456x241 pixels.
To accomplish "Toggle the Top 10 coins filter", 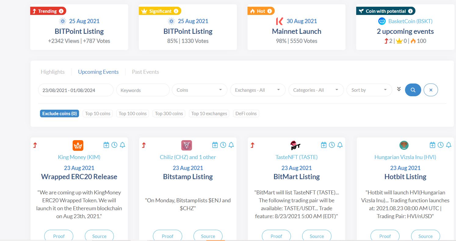I will 98,114.
